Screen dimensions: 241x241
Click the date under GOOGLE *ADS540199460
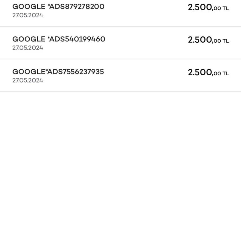(x=28, y=48)
